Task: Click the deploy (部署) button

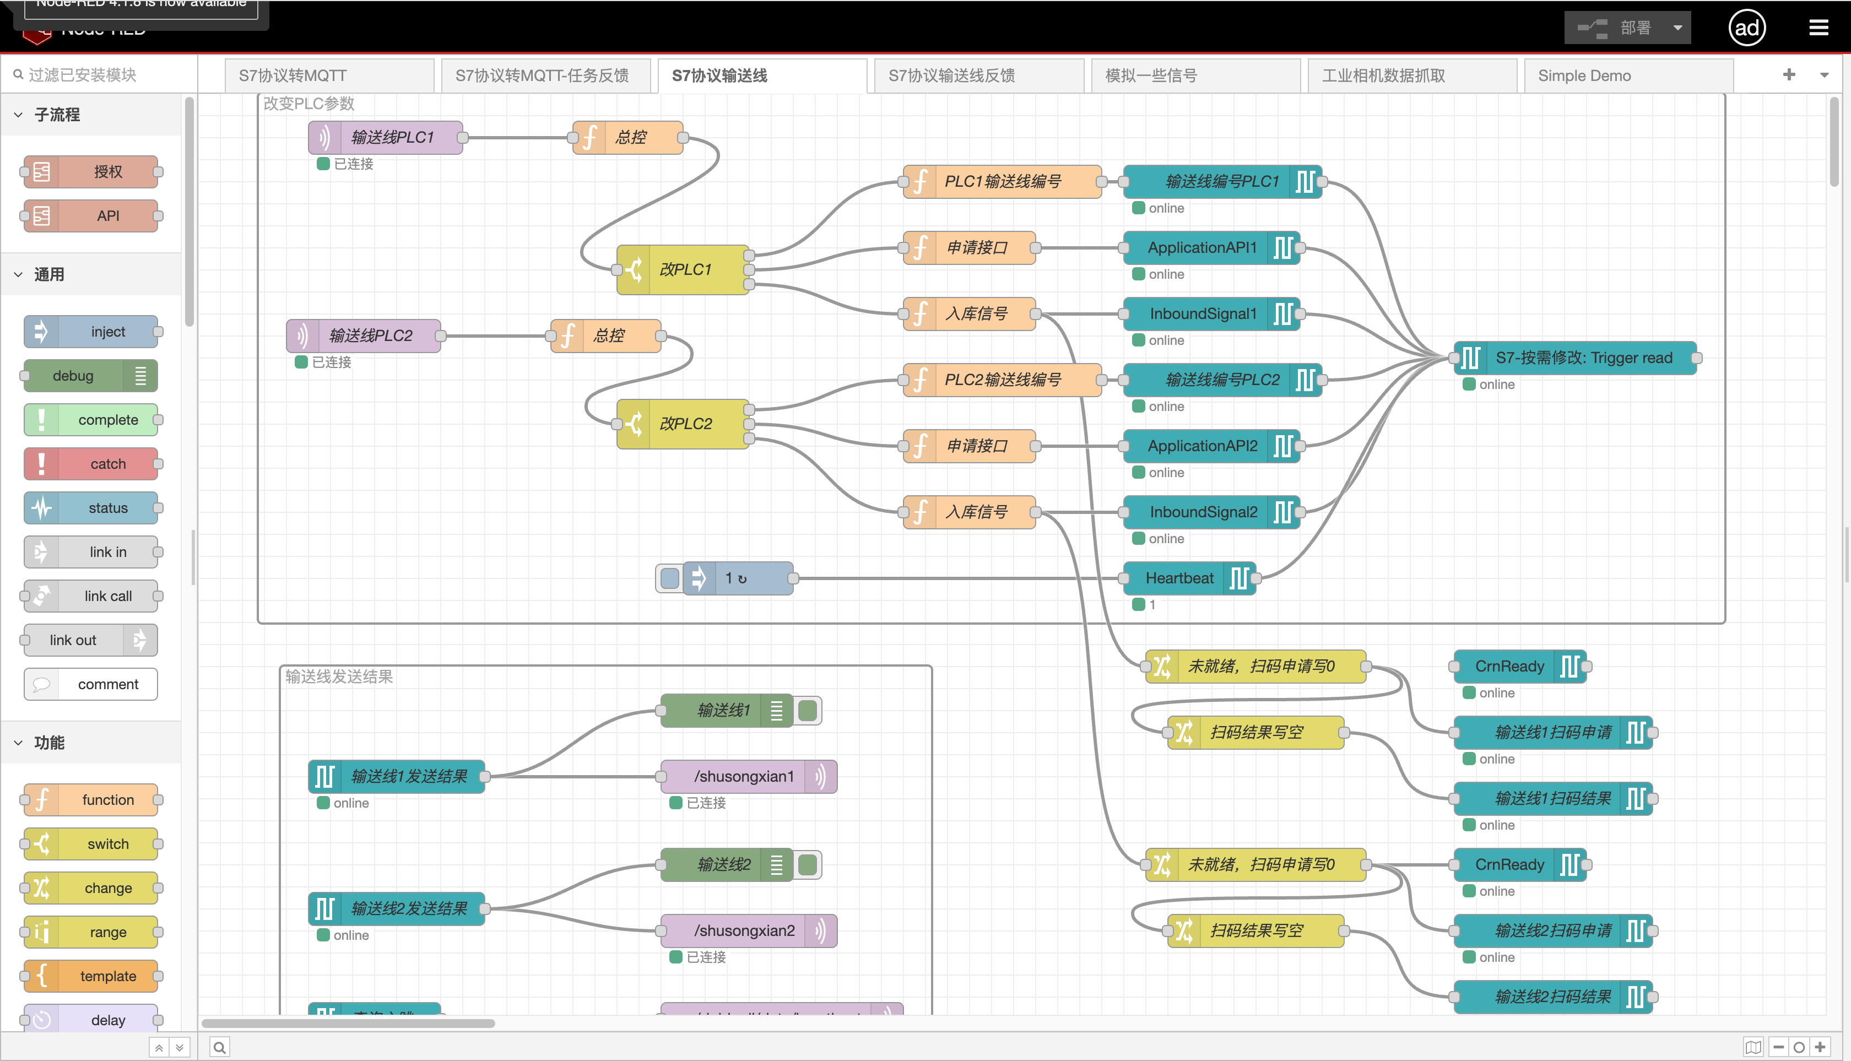Action: (x=1614, y=28)
